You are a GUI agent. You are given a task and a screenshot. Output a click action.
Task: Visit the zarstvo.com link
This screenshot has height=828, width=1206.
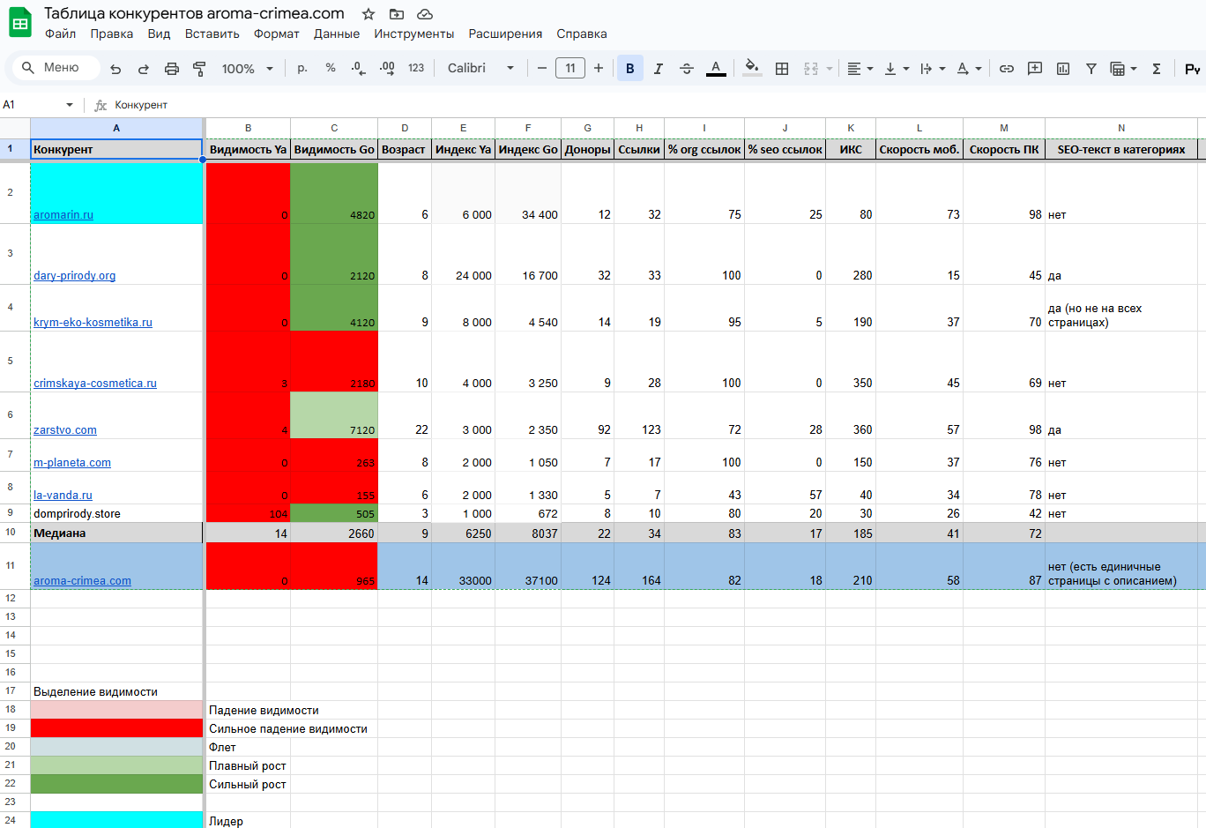click(x=65, y=429)
